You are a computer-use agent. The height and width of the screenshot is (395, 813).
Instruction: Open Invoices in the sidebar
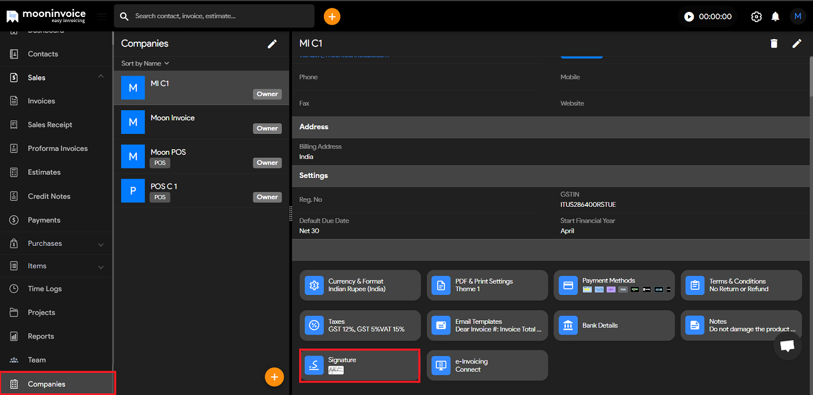41,101
